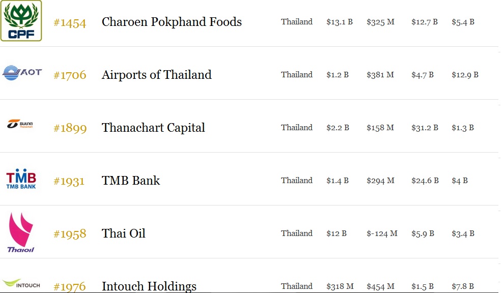The height and width of the screenshot is (293, 504).
Task: Click Thai Oil's $-124 M profit value
Action: point(382,233)
